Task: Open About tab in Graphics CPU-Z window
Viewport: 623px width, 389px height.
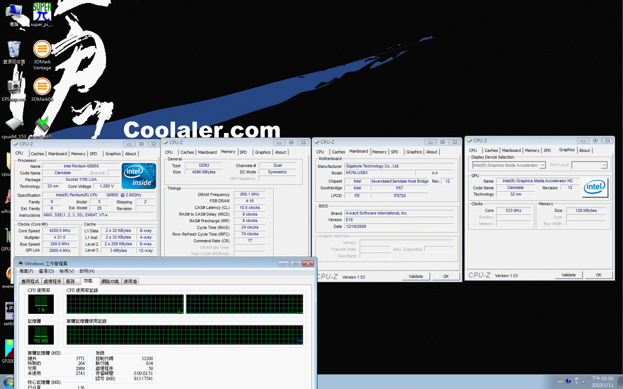Action: [x=584, y=150]
